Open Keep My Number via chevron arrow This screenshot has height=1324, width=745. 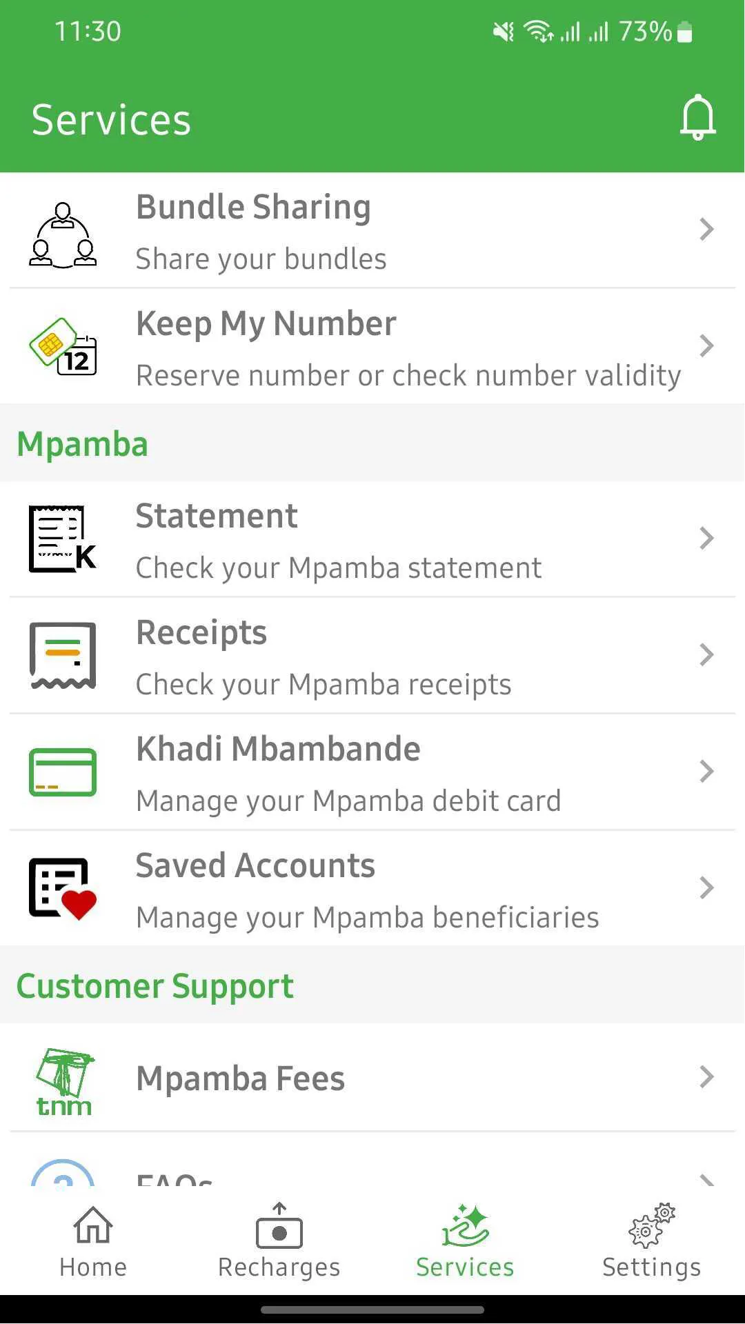[x=706, y=345]
